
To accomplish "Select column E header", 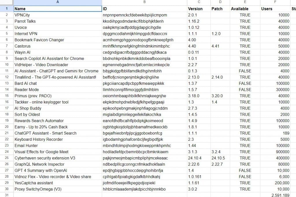I will [x=245, y=2].
